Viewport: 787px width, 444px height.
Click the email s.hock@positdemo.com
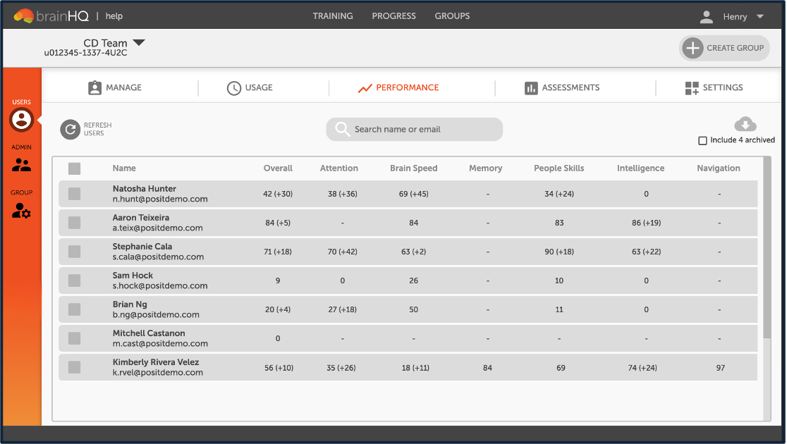pyautogui.click(x=159, y=286)
